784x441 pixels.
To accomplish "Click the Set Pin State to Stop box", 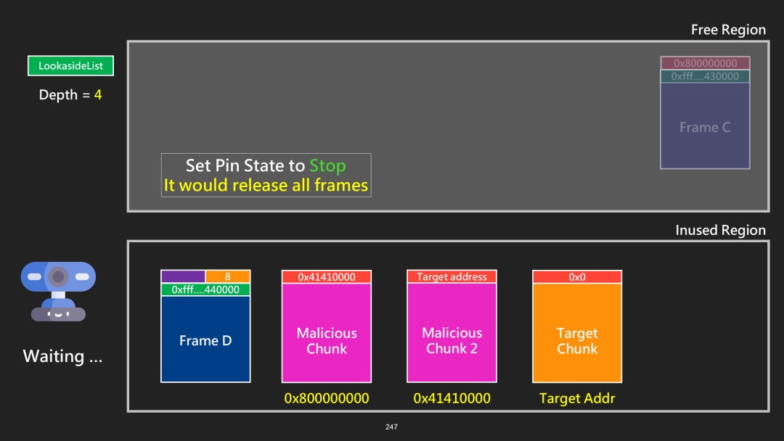I will [266, 176].
